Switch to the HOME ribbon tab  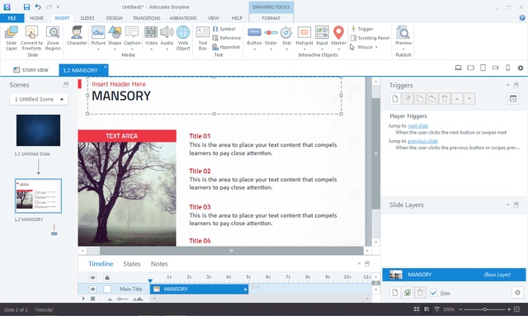(36, 18)
